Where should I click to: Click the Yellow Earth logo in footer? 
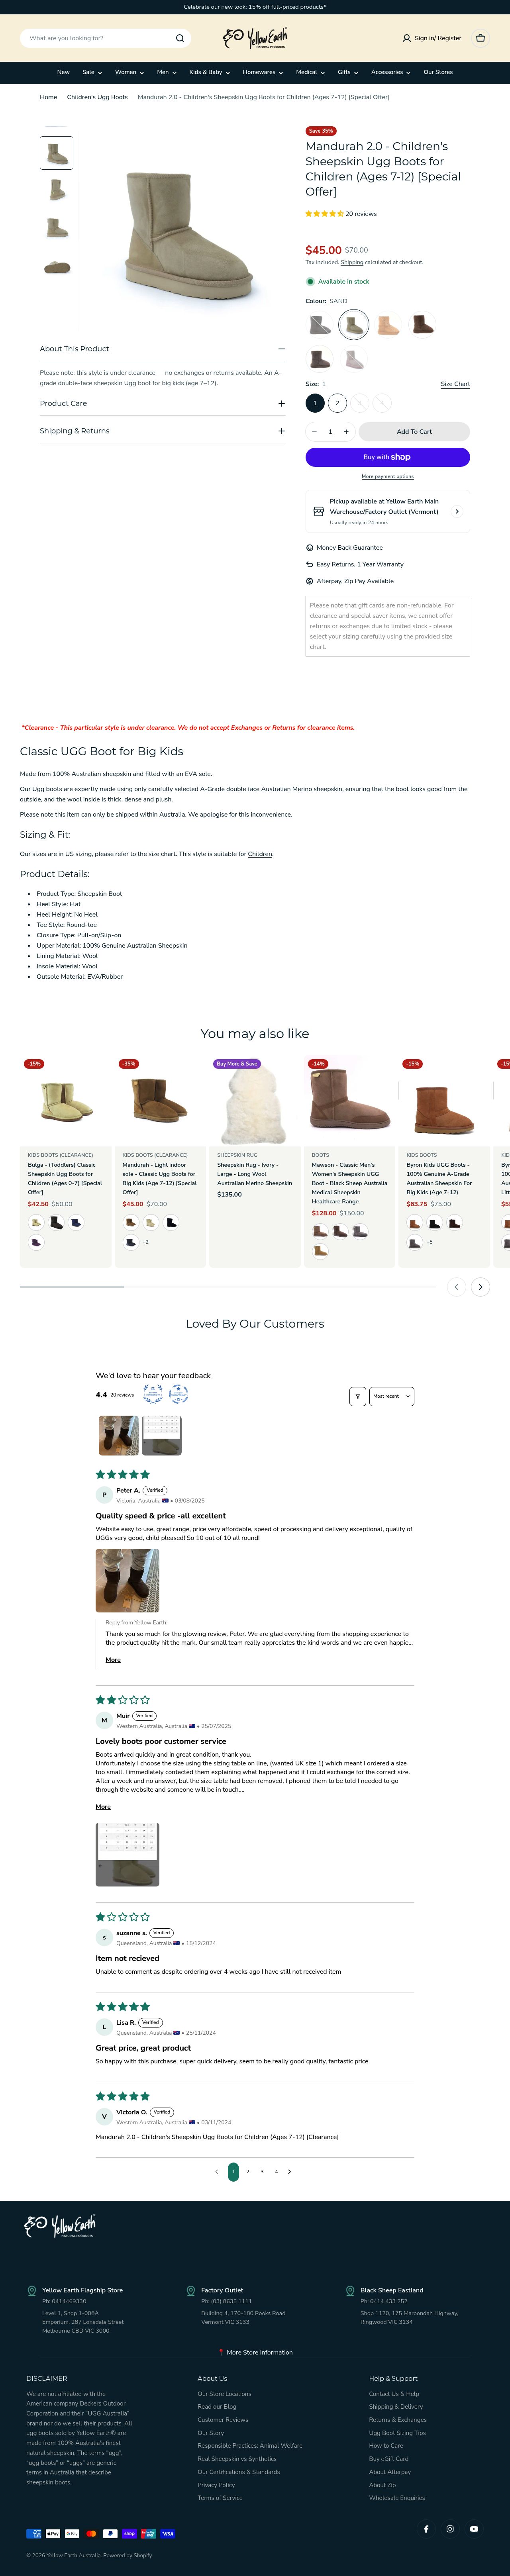point(60,2225)
